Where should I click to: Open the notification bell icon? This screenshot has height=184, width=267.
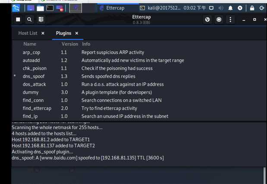pyautogui.click(x=230, y=8)
